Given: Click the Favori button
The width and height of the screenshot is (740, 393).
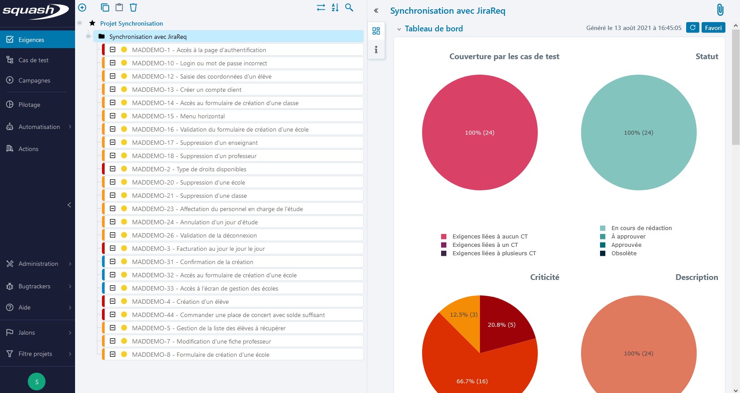Looking at the screenshot, I should point(713,28).
